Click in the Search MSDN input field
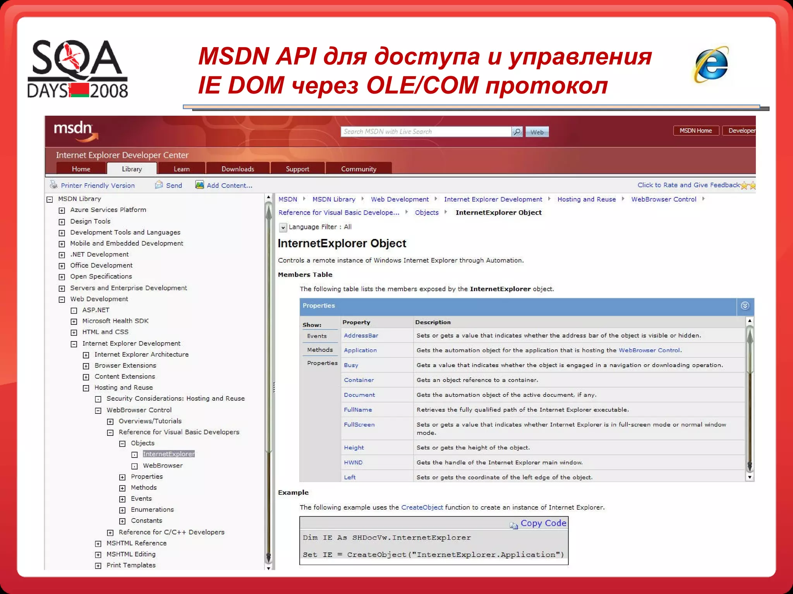This screenshot has height=594, width=793. pos(426,132)
